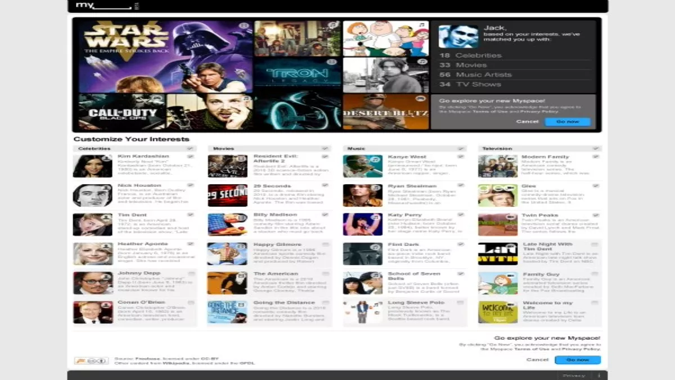This screenshot has height=380, width=675.
Task: Uncheck Modern Family
Action: [x=596, y=157]
